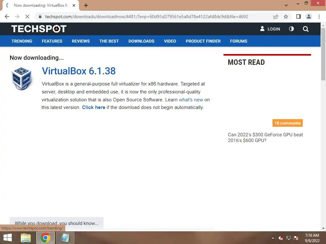The image size is (326, 244).
Task: Open the TRENDING menu
Action: (x=22, y=41)
